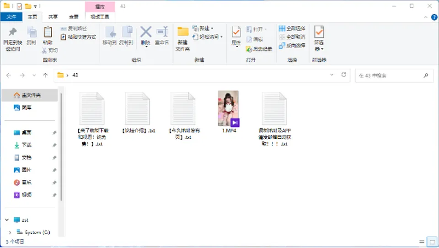
Task: Switch to large icons view in status bar
Action: pos(432,242)
